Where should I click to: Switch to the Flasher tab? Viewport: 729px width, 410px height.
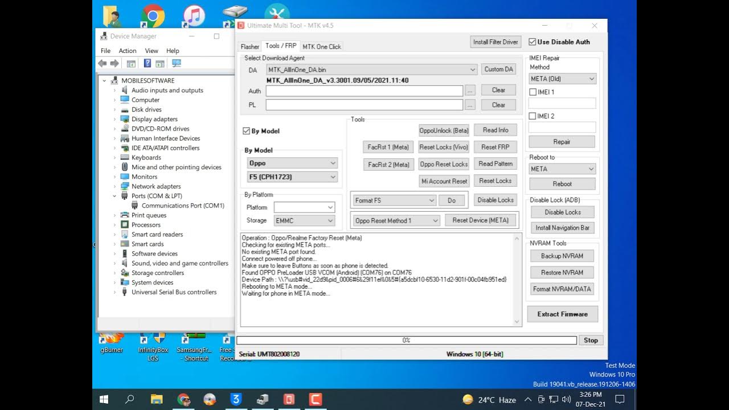pos(250,47)
